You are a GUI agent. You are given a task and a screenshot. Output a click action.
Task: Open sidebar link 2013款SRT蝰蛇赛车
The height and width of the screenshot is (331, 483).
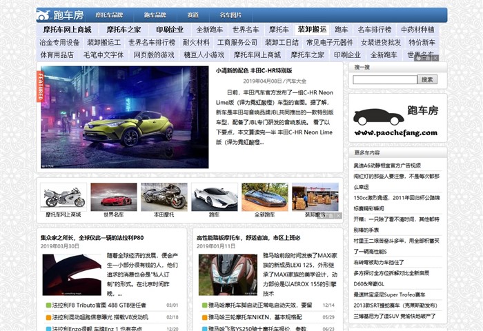click(x=395, y=305)
